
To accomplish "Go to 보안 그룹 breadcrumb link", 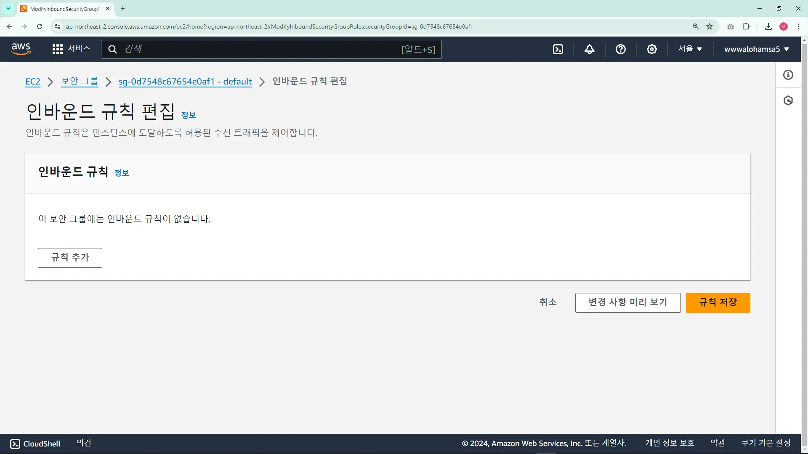I will tap(80, 81).
